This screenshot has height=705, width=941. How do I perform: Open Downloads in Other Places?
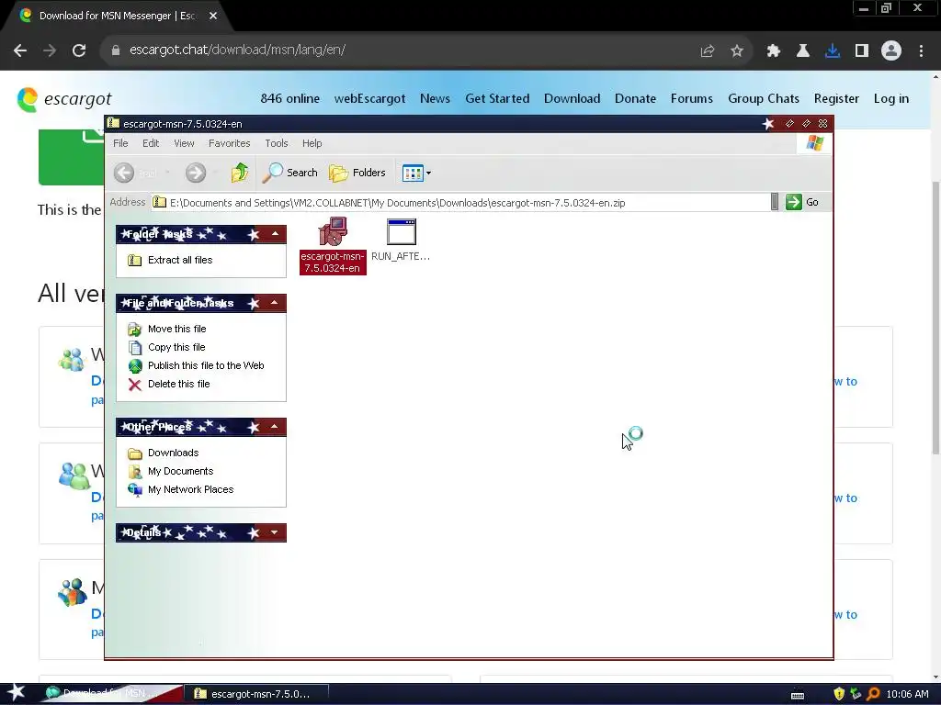163,453
